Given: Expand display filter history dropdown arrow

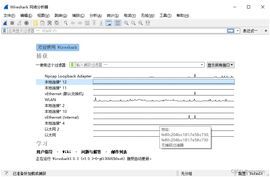Looking at the screenshot, I should pyautogui.click(x=238, y=31).
